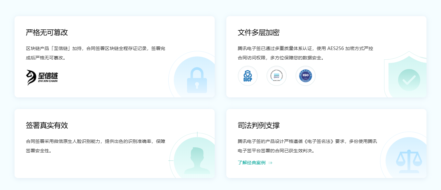Click the double-chevron arrow after 了解经典案例

tap(269, 163)
